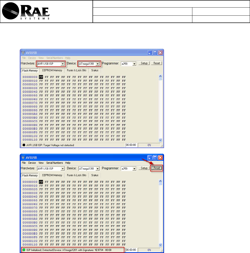Click 0% progress bar in lower window
The width and height of the screenshot is (250, 253).
[149, 250]
